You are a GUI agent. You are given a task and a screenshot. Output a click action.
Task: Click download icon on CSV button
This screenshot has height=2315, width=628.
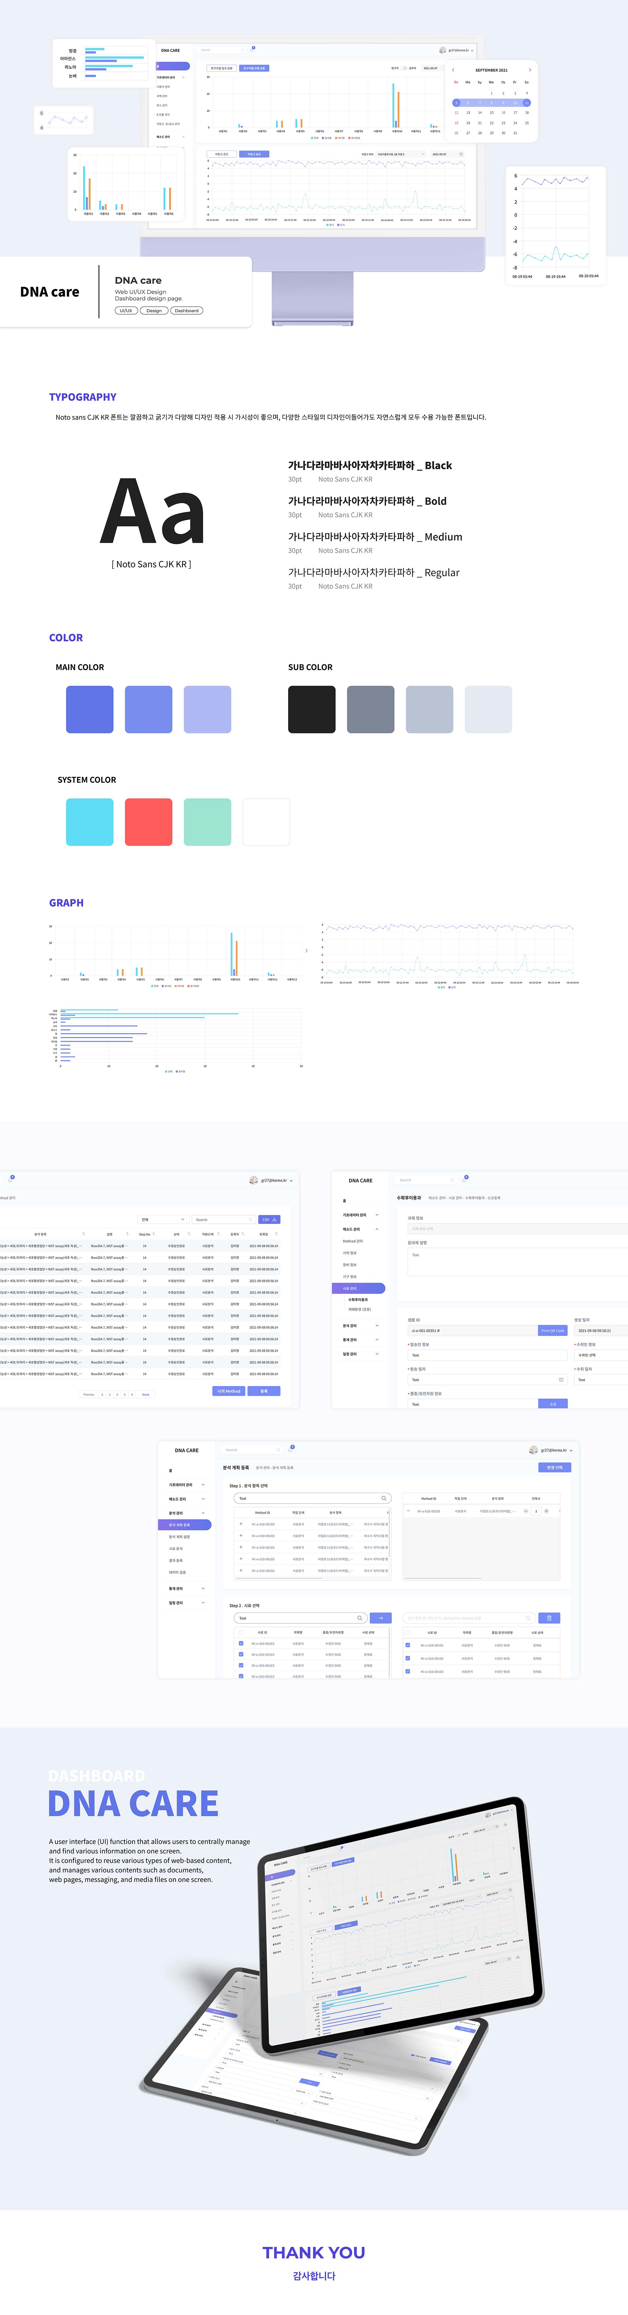point(275,1219)
